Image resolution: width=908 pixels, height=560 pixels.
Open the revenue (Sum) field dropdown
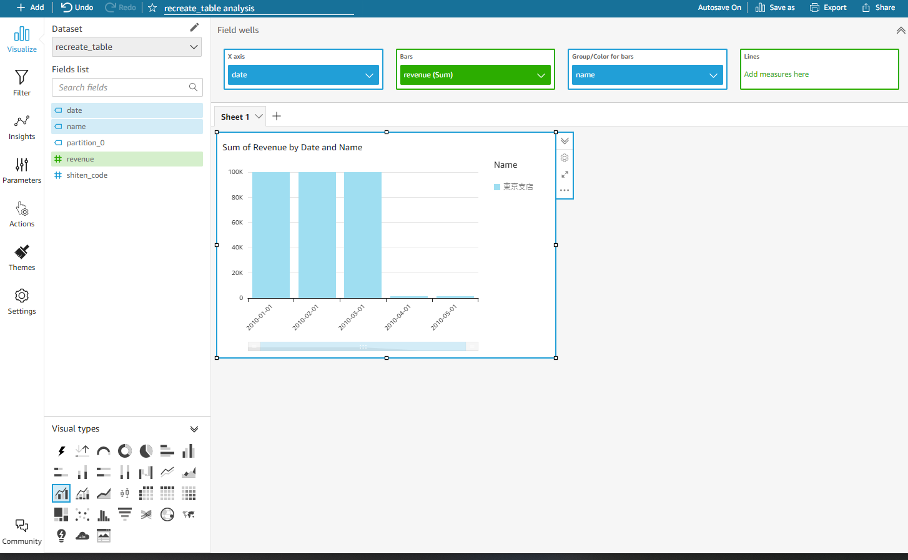tap(541, 75)
